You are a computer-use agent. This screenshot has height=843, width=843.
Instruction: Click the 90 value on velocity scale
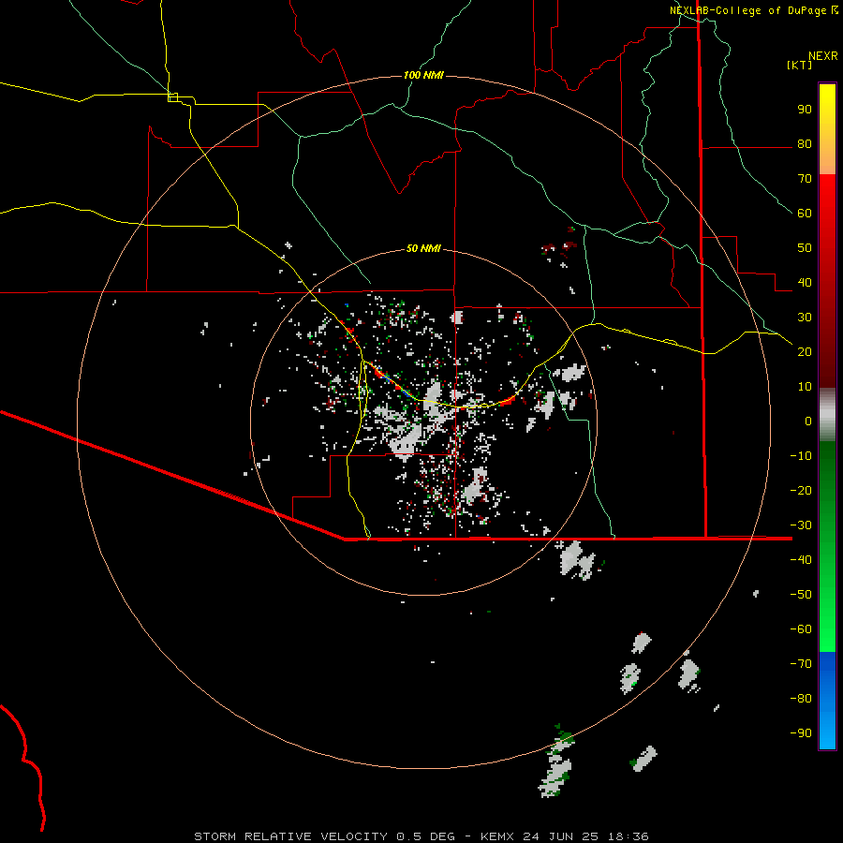[x=805, y=110]
